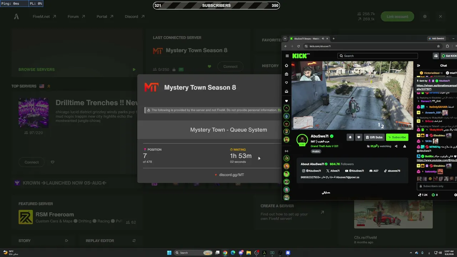457x257 pixels.
Task: Reload the Kick page in Chrome
Action: (298, 46)
